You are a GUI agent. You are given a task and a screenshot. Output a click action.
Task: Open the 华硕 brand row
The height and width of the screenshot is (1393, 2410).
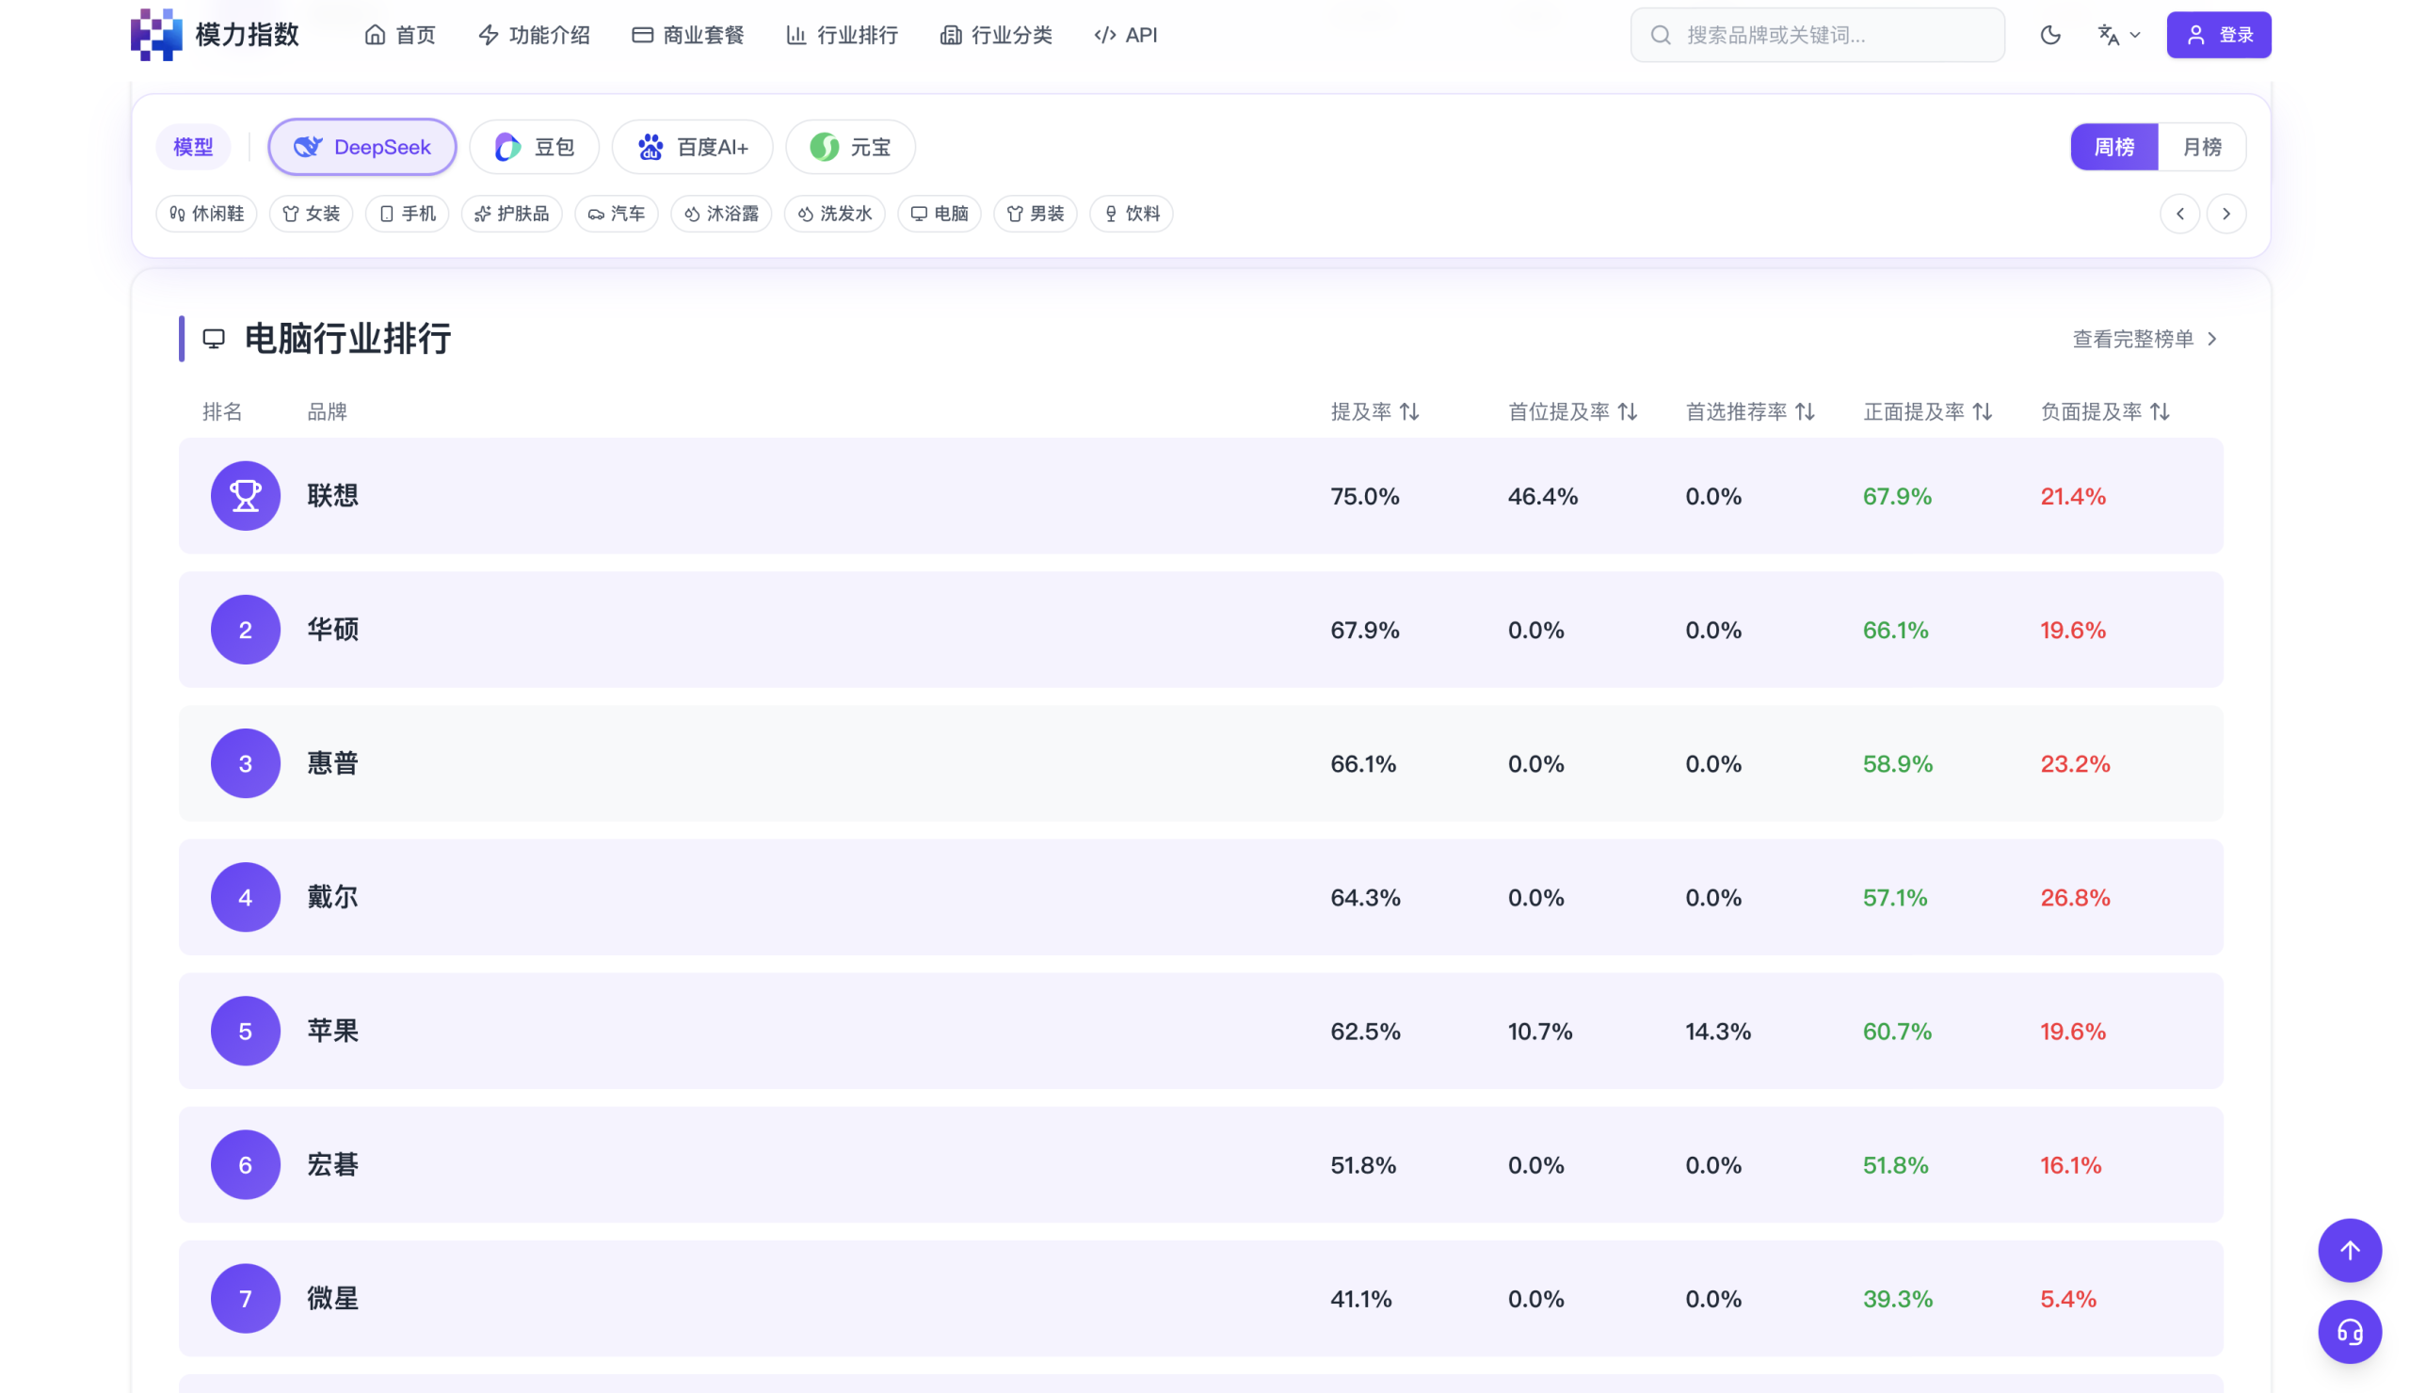1201,630
